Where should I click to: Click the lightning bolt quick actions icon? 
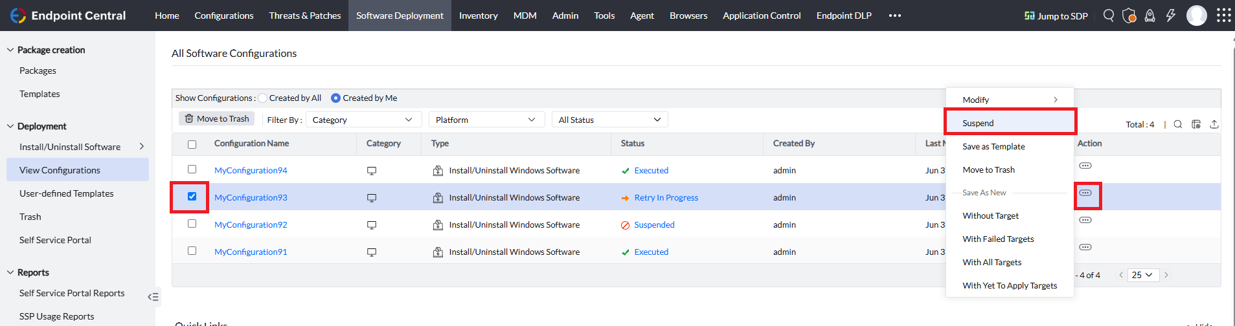[1170, 16]
